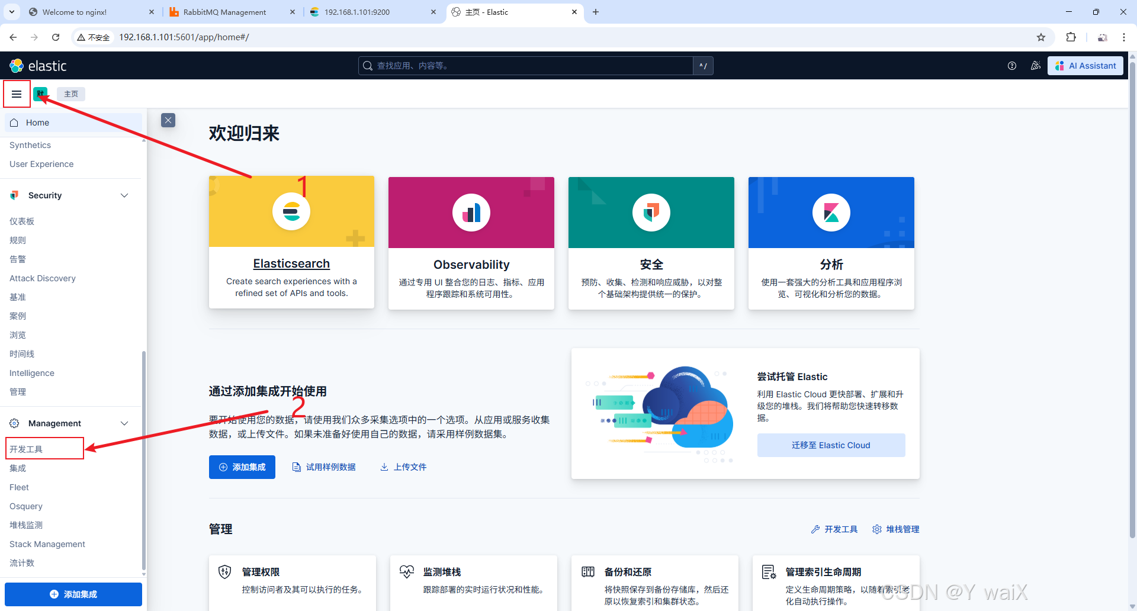Open User Experience in sidebar

click(41, 164)
